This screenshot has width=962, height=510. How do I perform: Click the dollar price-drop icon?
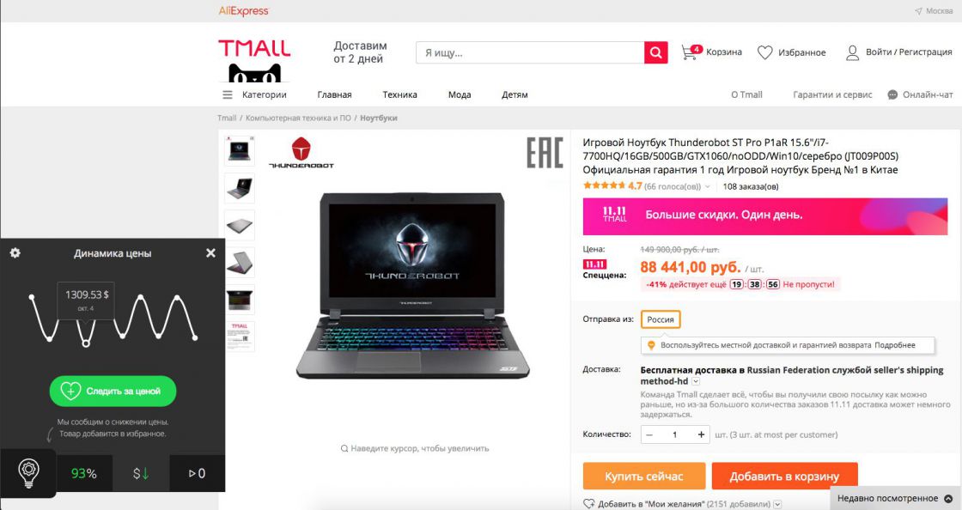click(x=141, y=473)
